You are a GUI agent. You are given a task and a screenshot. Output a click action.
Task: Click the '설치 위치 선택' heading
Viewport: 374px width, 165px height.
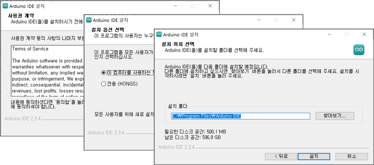click(178, 44)
